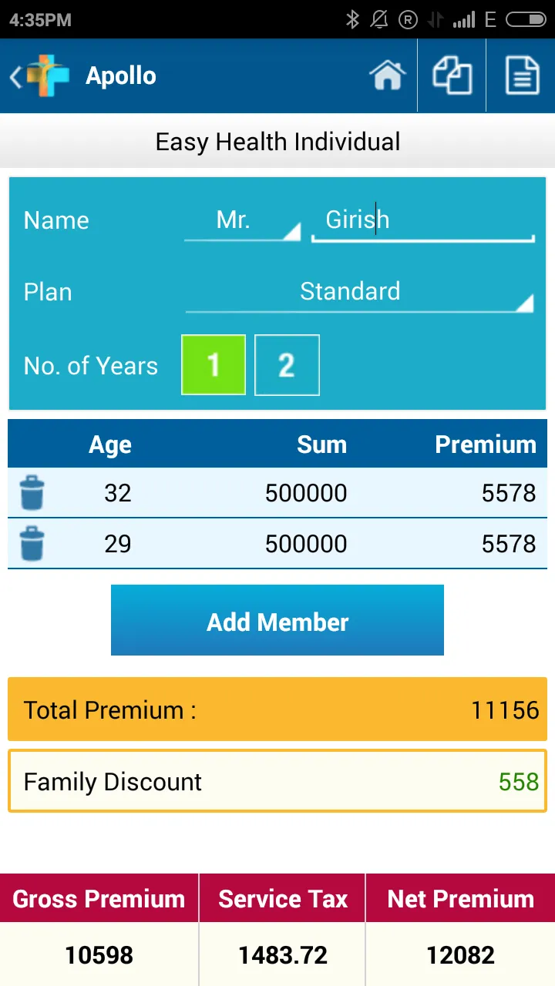Image resolution: width=555 pixels, height=986 pixels.
Task: Open the document icon in header
Action: point(522,76)
